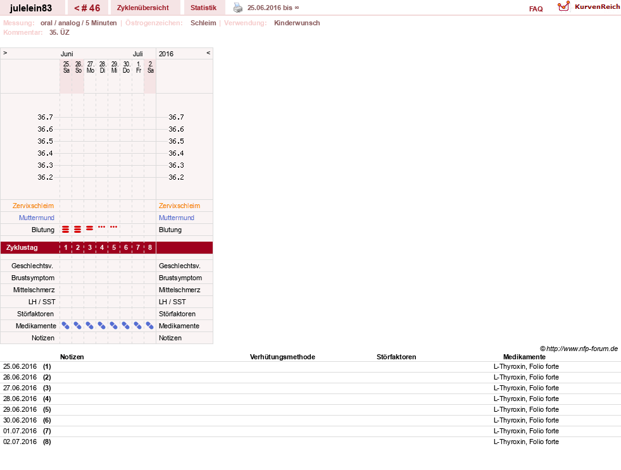
Task: Click the 25.06.2016 table row date
Action: 20,367
